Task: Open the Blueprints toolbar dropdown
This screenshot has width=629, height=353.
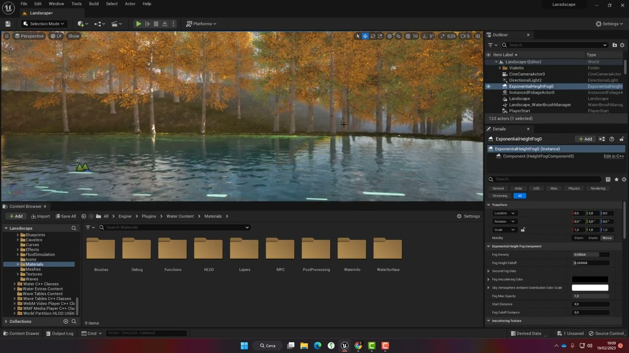Action: (x=100, y=24)
